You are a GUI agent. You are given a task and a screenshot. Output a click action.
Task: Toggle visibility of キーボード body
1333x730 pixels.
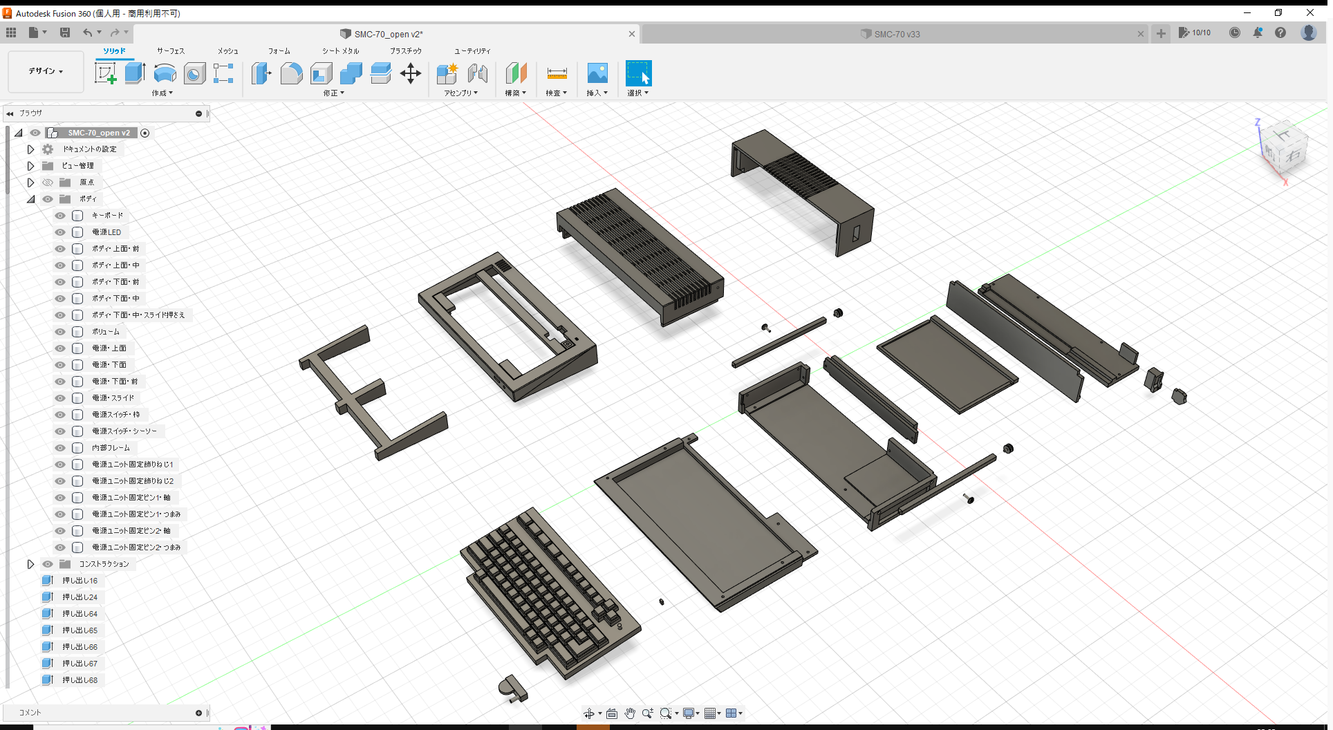tap(59, 215)
